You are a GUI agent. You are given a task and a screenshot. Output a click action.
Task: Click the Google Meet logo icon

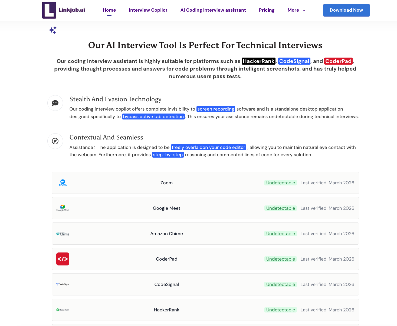pyautogui.click(x=63, y=208)
